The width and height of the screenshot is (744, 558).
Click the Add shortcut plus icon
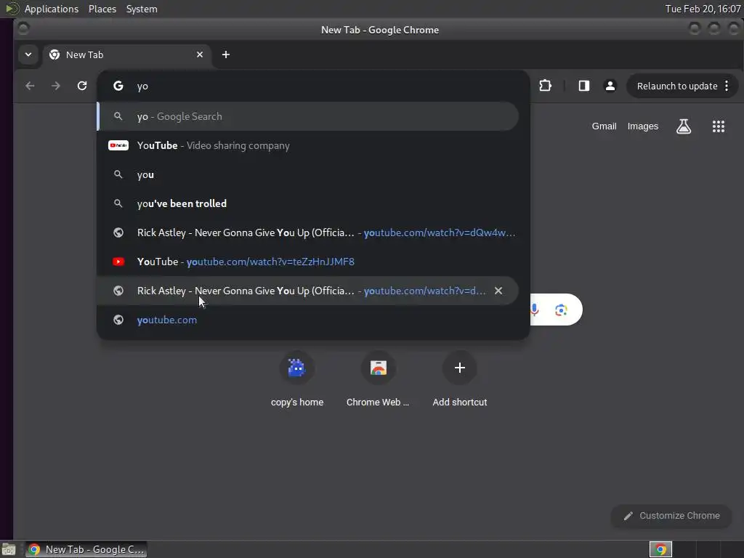[x=459, y=368]
